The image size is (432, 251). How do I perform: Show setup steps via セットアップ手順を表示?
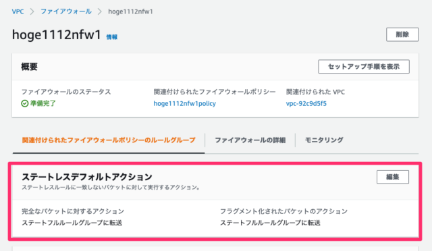364,66
